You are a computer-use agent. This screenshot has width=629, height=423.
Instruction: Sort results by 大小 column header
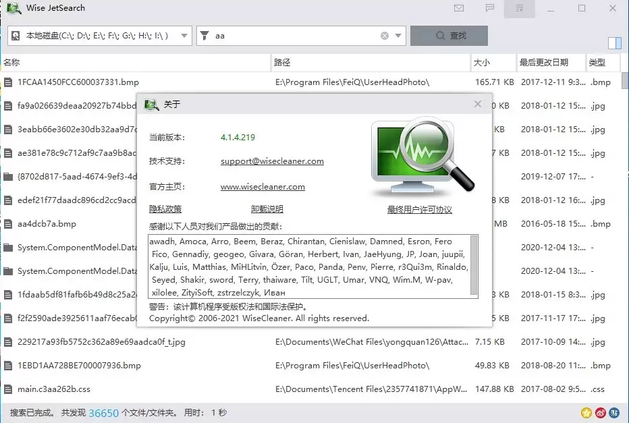pos(494,63)
